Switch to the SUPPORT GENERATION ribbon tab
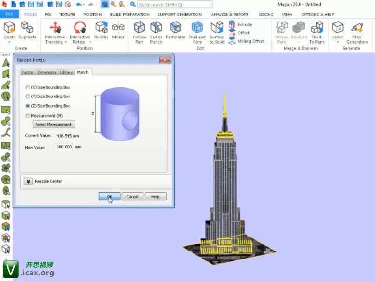Screen dimensions: 375x281 (180, 15)
